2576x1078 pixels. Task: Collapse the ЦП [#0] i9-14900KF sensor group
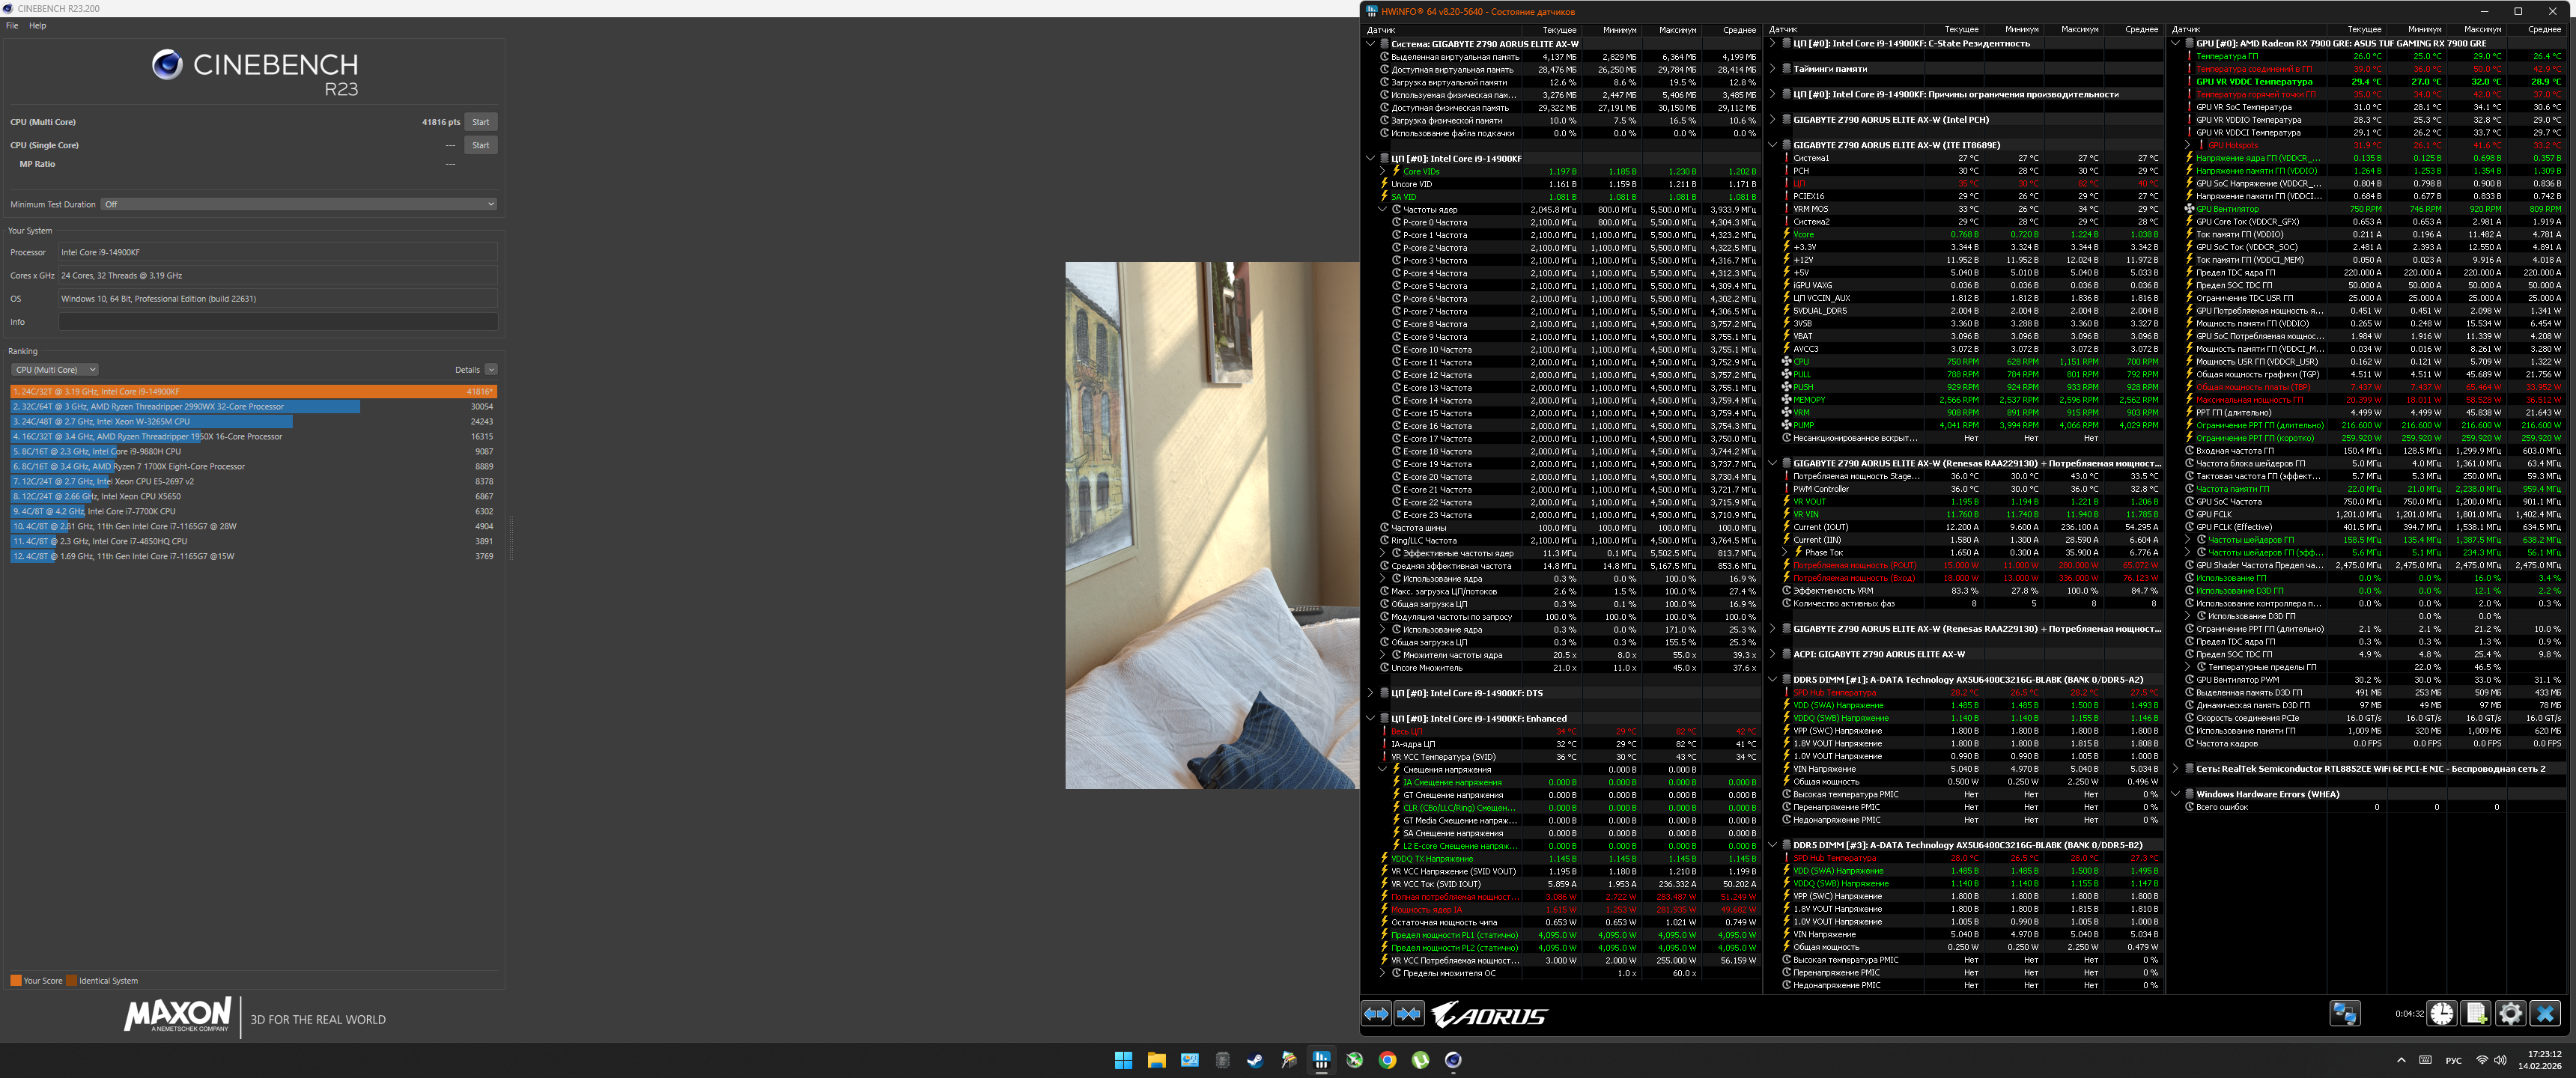point(1371,158)
